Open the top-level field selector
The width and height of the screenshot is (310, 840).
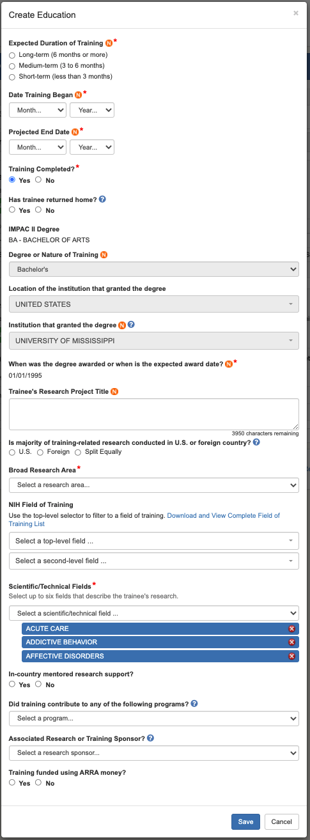point(154,541)
